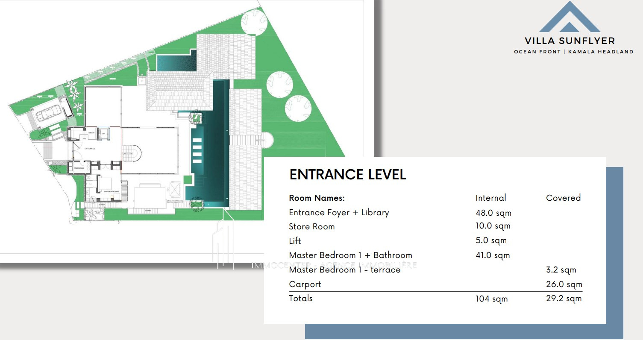Viewport: 643px width, 340px height.
Task: Click the 104 sqm internal total
Action: click(x=491, y=299)
